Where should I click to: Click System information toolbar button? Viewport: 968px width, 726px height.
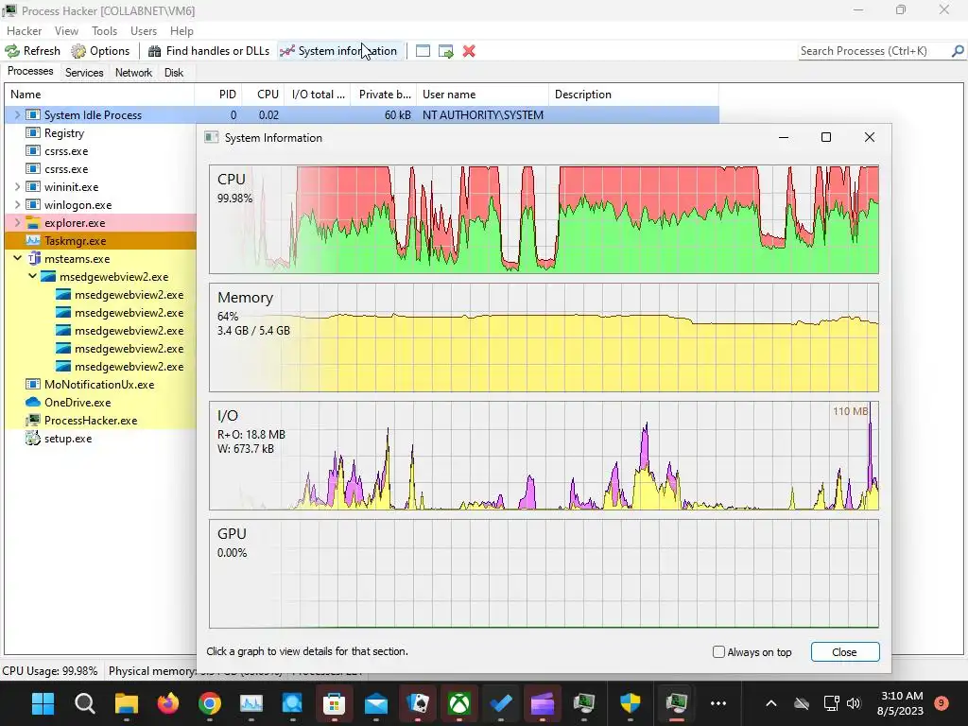pos(338,51)
